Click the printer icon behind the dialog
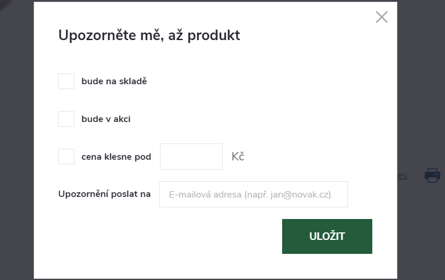Viewport: 445px width, 280px height. point(432,175)
